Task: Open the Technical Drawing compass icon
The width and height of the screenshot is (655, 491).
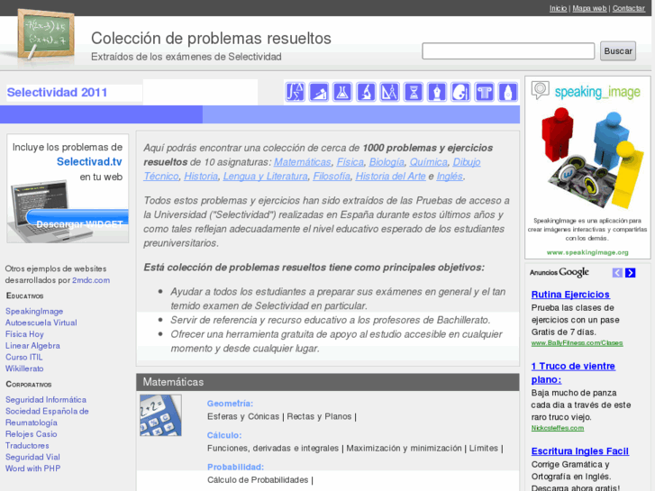Action: coord(390,92)
